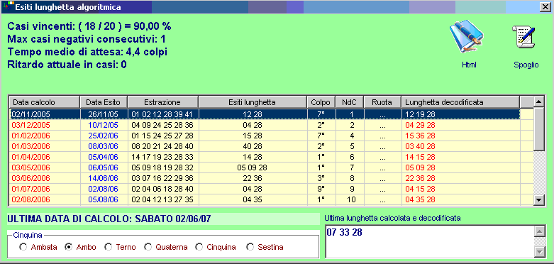Click the decoded lunghetta 04 29 28
554x264 pixels.
(x=460, y=125)
